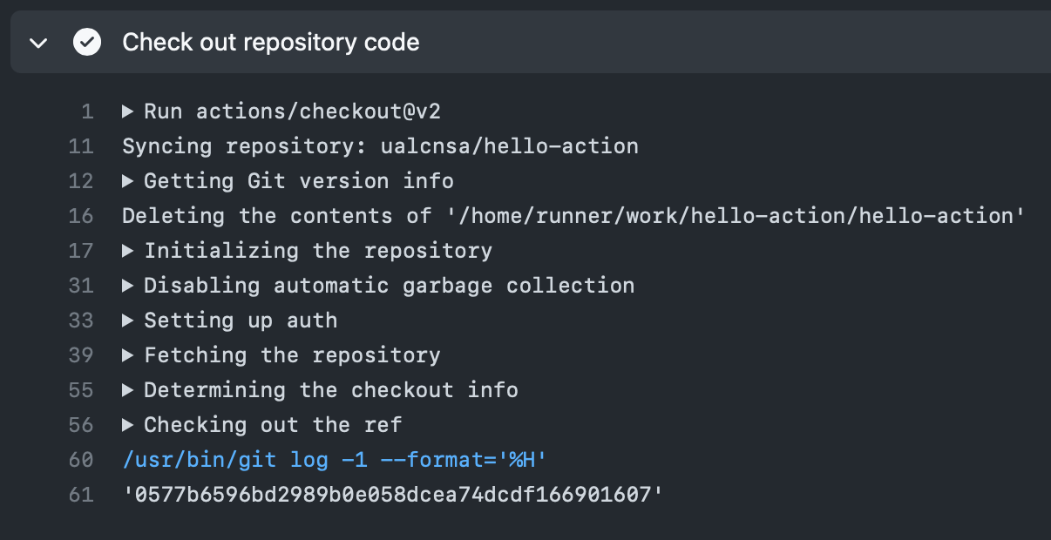Click the triangle next to Initializing the repository
1051x540 pixels.
tap(129, 250)
